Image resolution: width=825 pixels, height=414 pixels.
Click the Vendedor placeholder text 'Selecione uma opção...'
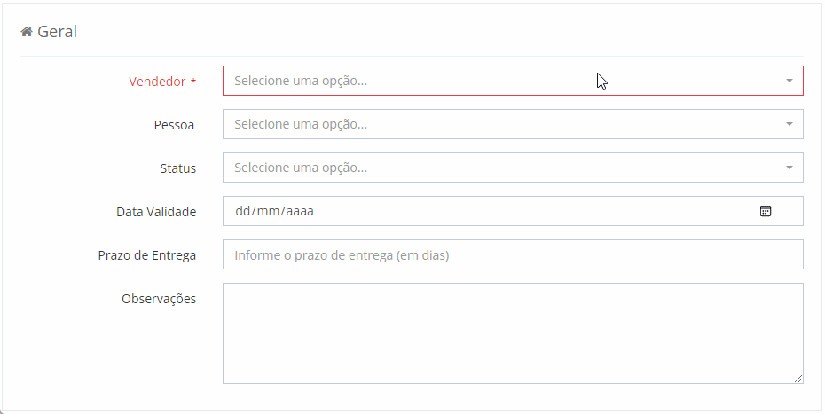coord(301,81)
